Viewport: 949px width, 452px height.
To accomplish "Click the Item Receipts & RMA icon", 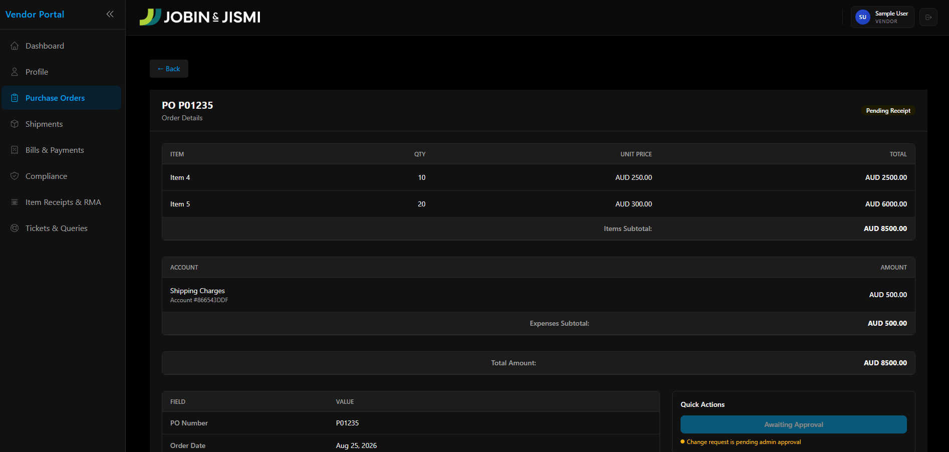I will click(15, 202).
